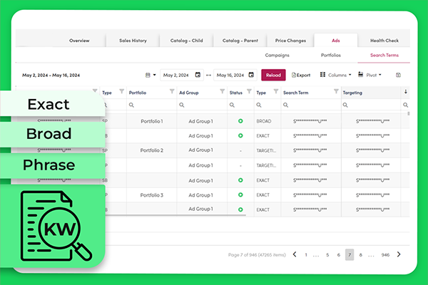
Task: Click the Portfolio column header
Action: click(138, 93)
